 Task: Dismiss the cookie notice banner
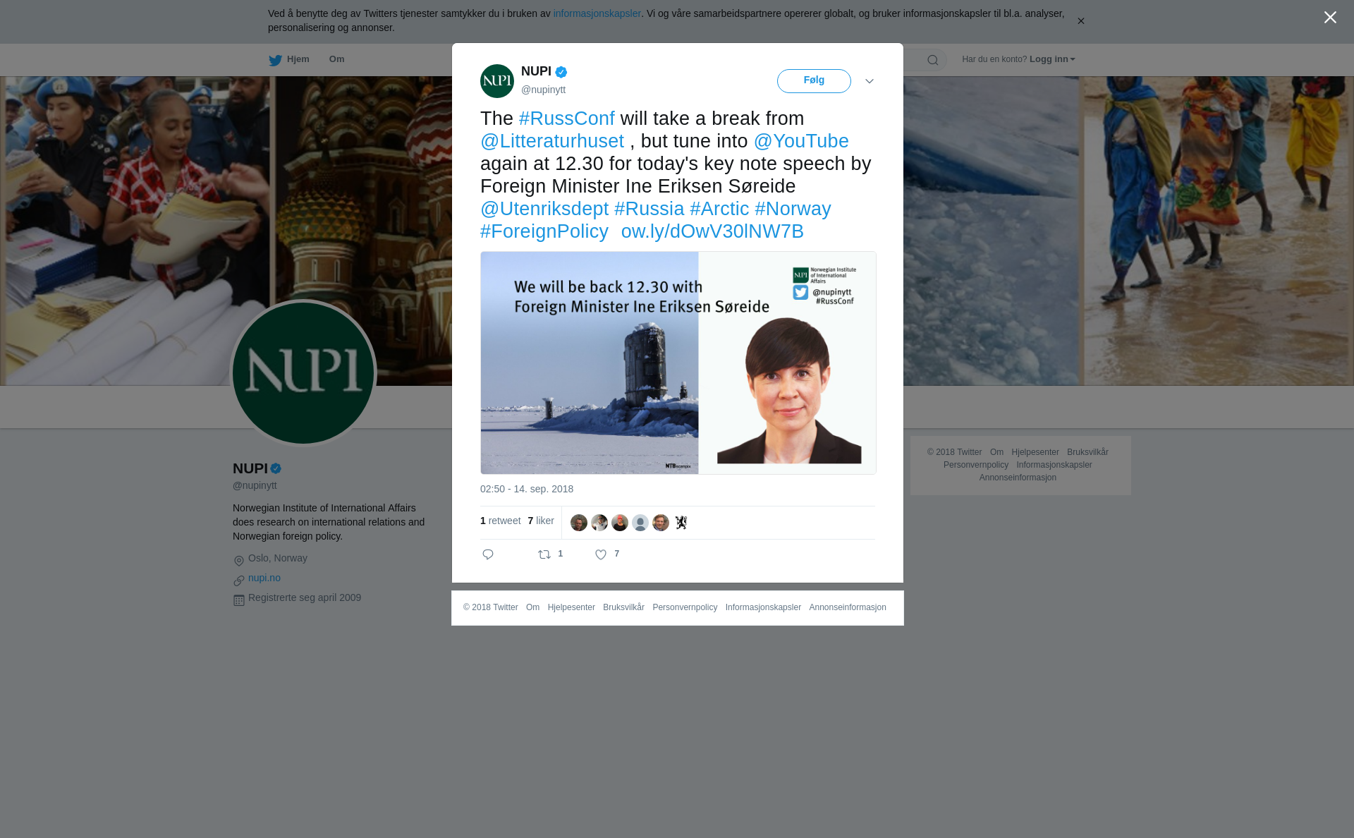click(x=1080, y=21)
